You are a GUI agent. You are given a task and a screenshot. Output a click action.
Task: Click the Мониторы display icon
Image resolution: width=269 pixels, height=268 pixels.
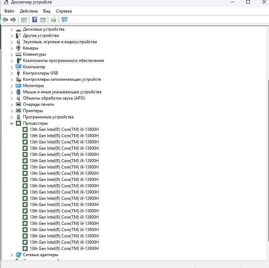[x=18, y=86]
